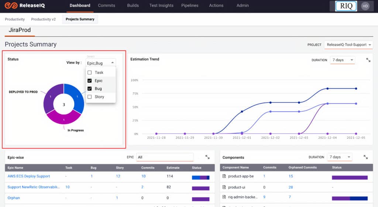Viewport: 378px width, 207px height.
Task: Click the Orphaned Commits column header
Action: click(303, 167)
